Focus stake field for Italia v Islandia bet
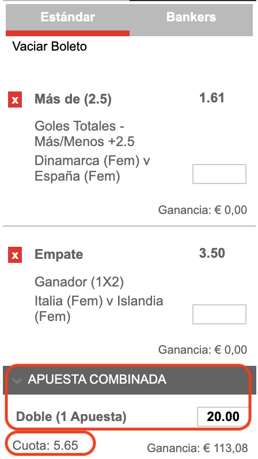Viewport: 258px width, 459px height. (x=219, y=315)
